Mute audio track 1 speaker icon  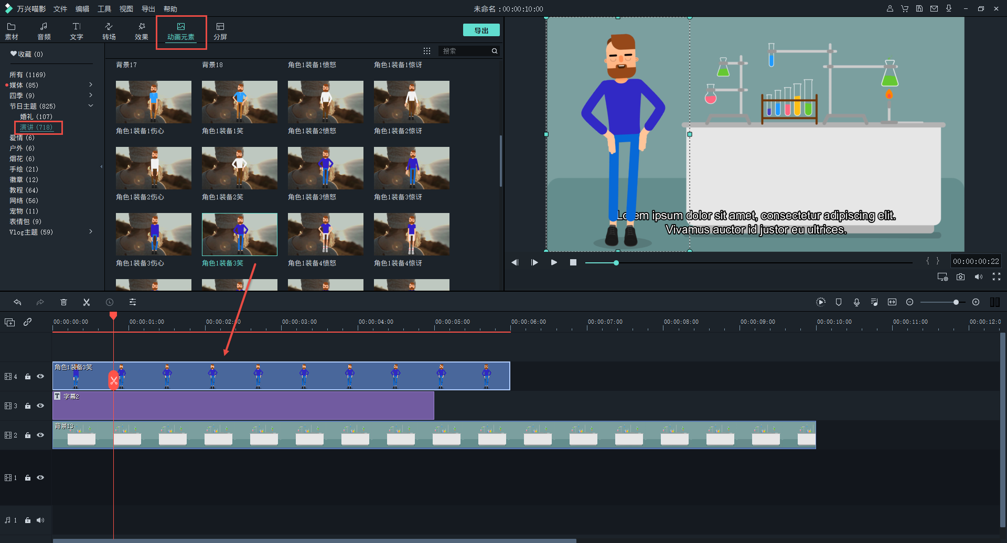click(x=40, y=520)
